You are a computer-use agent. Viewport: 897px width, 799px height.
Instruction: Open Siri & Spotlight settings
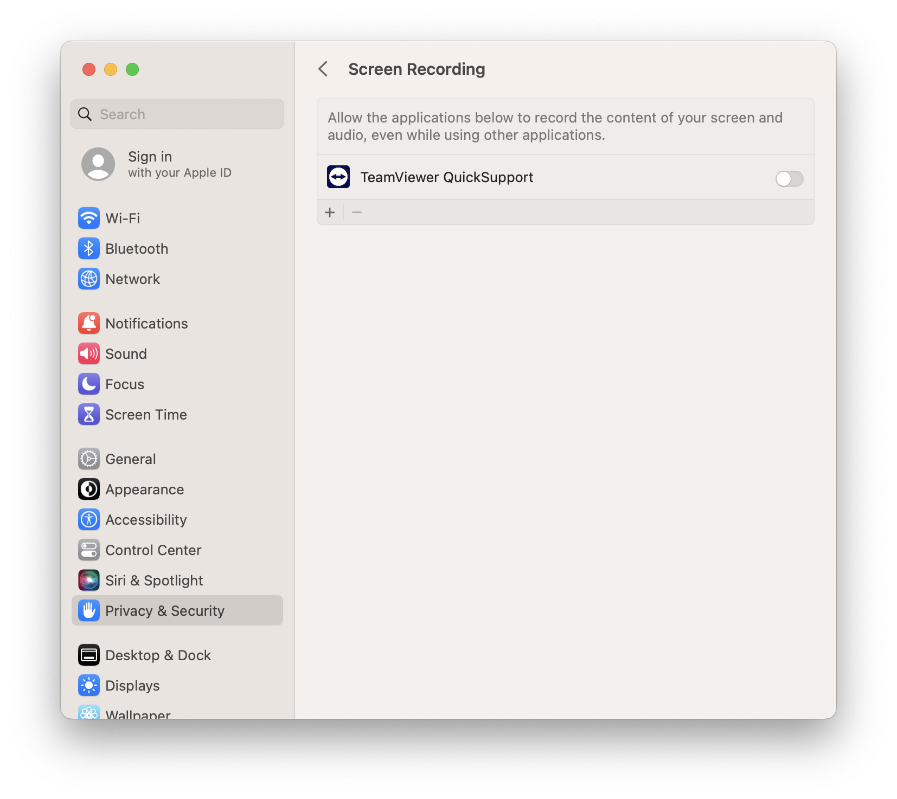point(154,580)
